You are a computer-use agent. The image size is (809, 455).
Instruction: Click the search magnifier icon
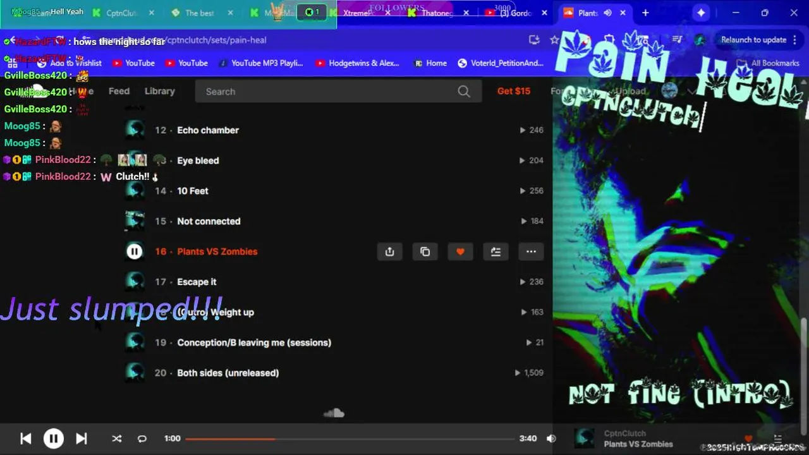point(464,92)
